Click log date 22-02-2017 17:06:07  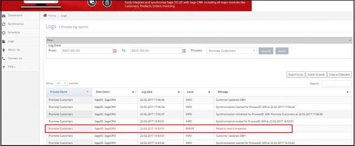pos(152,114)
